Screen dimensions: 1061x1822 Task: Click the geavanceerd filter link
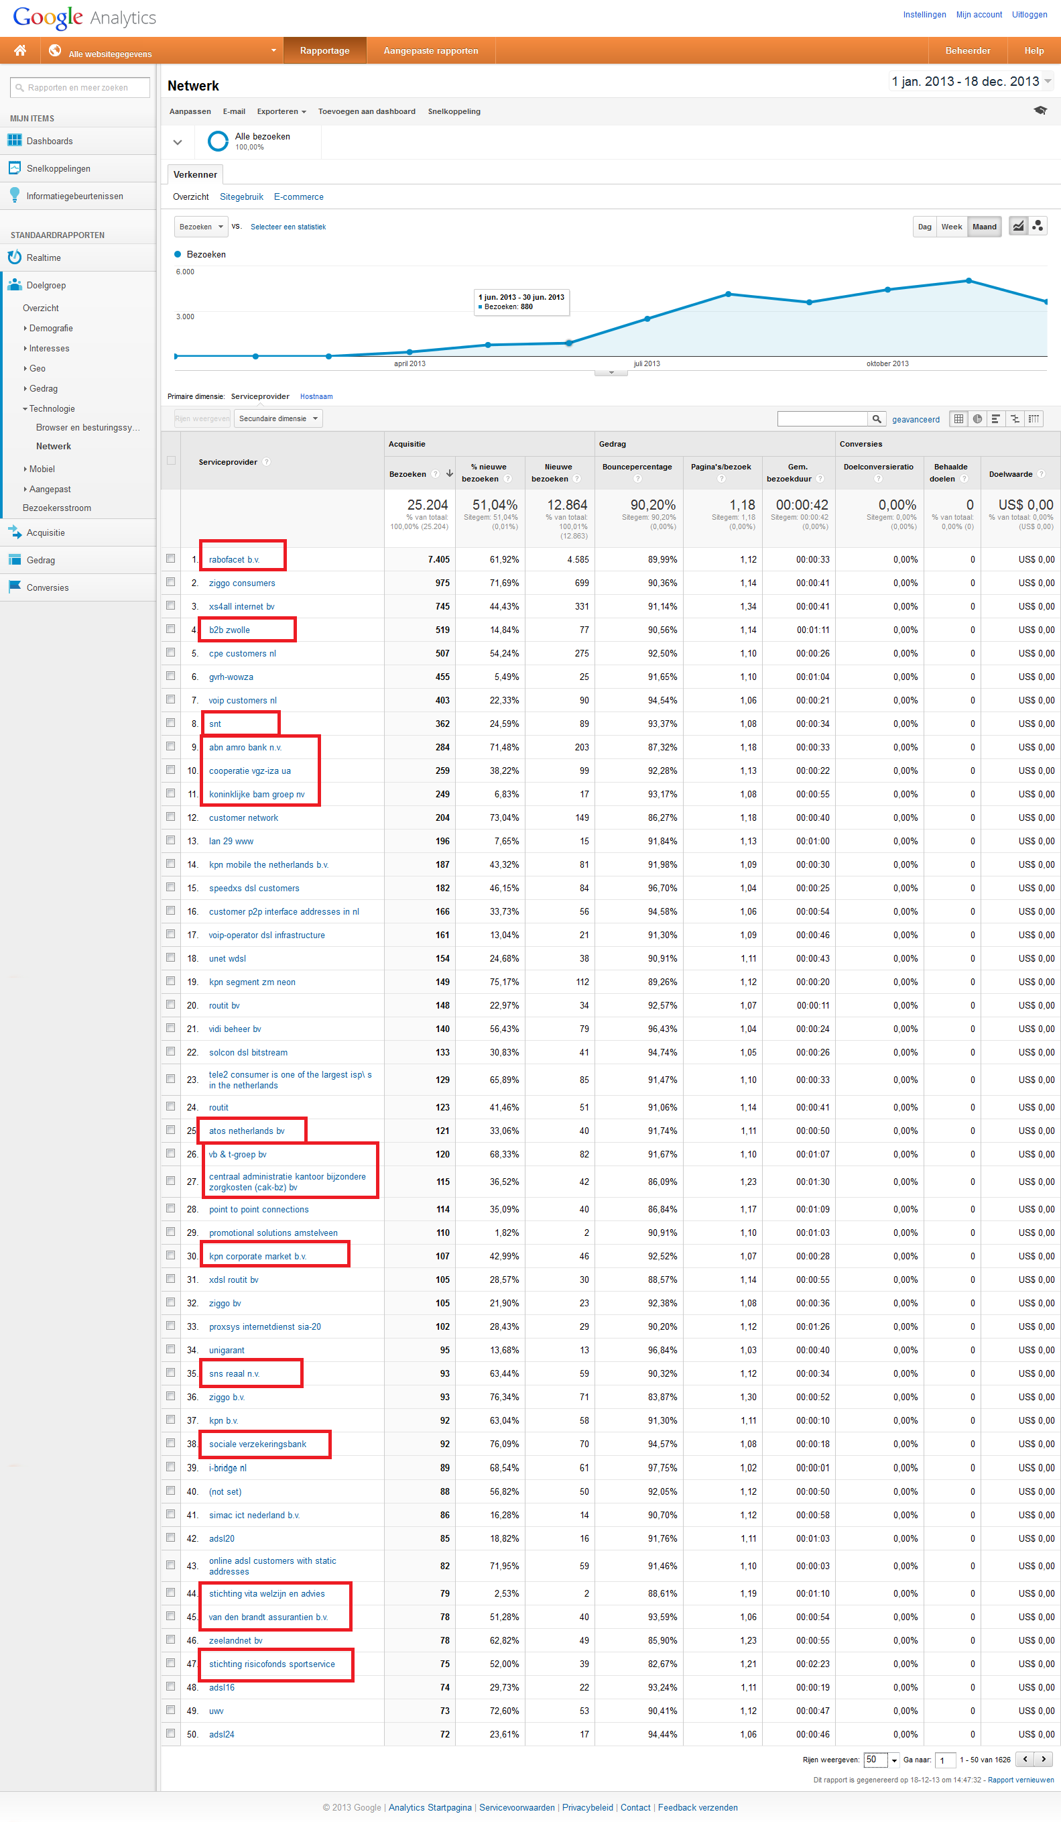916,419
